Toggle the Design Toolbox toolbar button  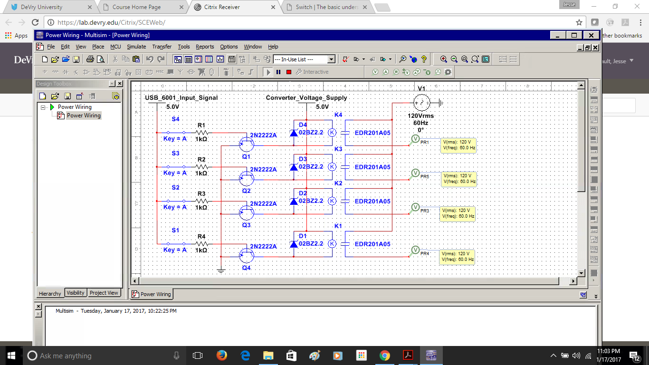click(x=178, y=59)
